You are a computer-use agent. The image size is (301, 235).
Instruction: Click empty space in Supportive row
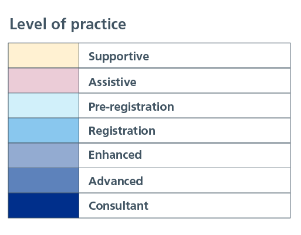pyautogui.click(x=219, y=56)
